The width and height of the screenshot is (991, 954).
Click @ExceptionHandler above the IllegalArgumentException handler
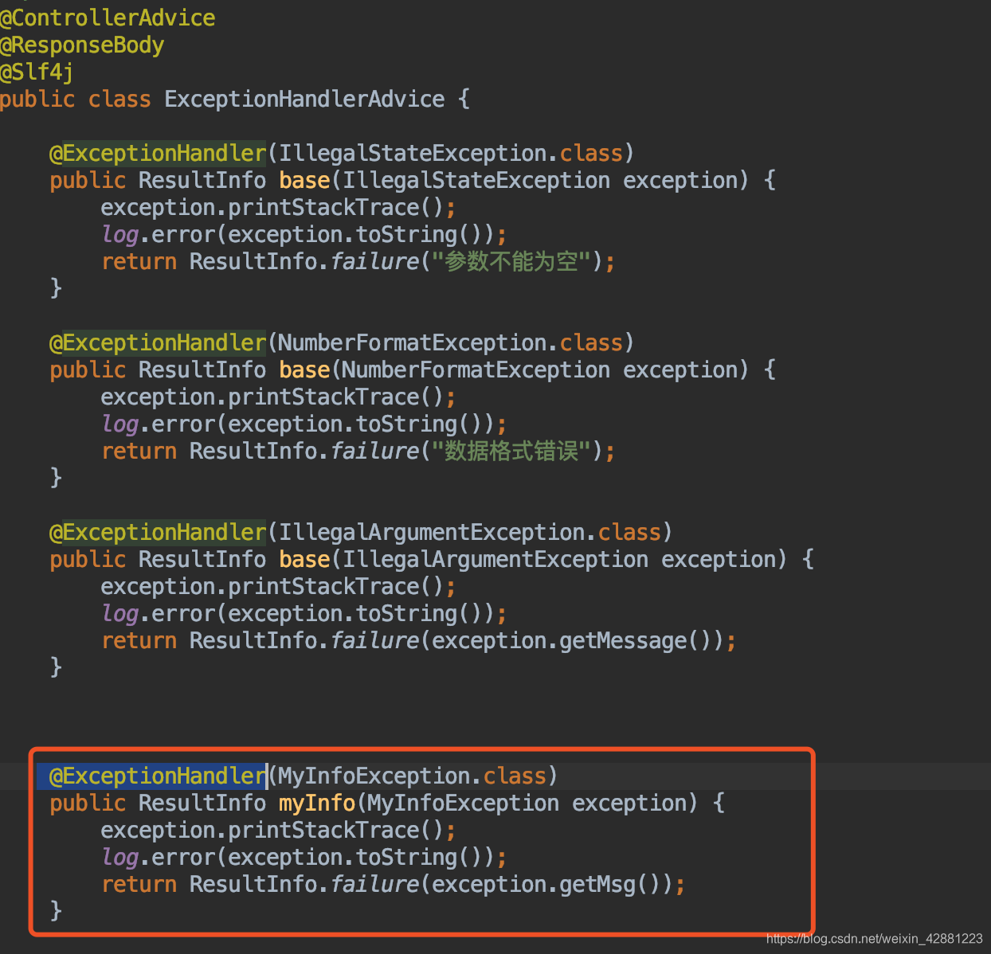pyautogui.click(x=158, y=532)
